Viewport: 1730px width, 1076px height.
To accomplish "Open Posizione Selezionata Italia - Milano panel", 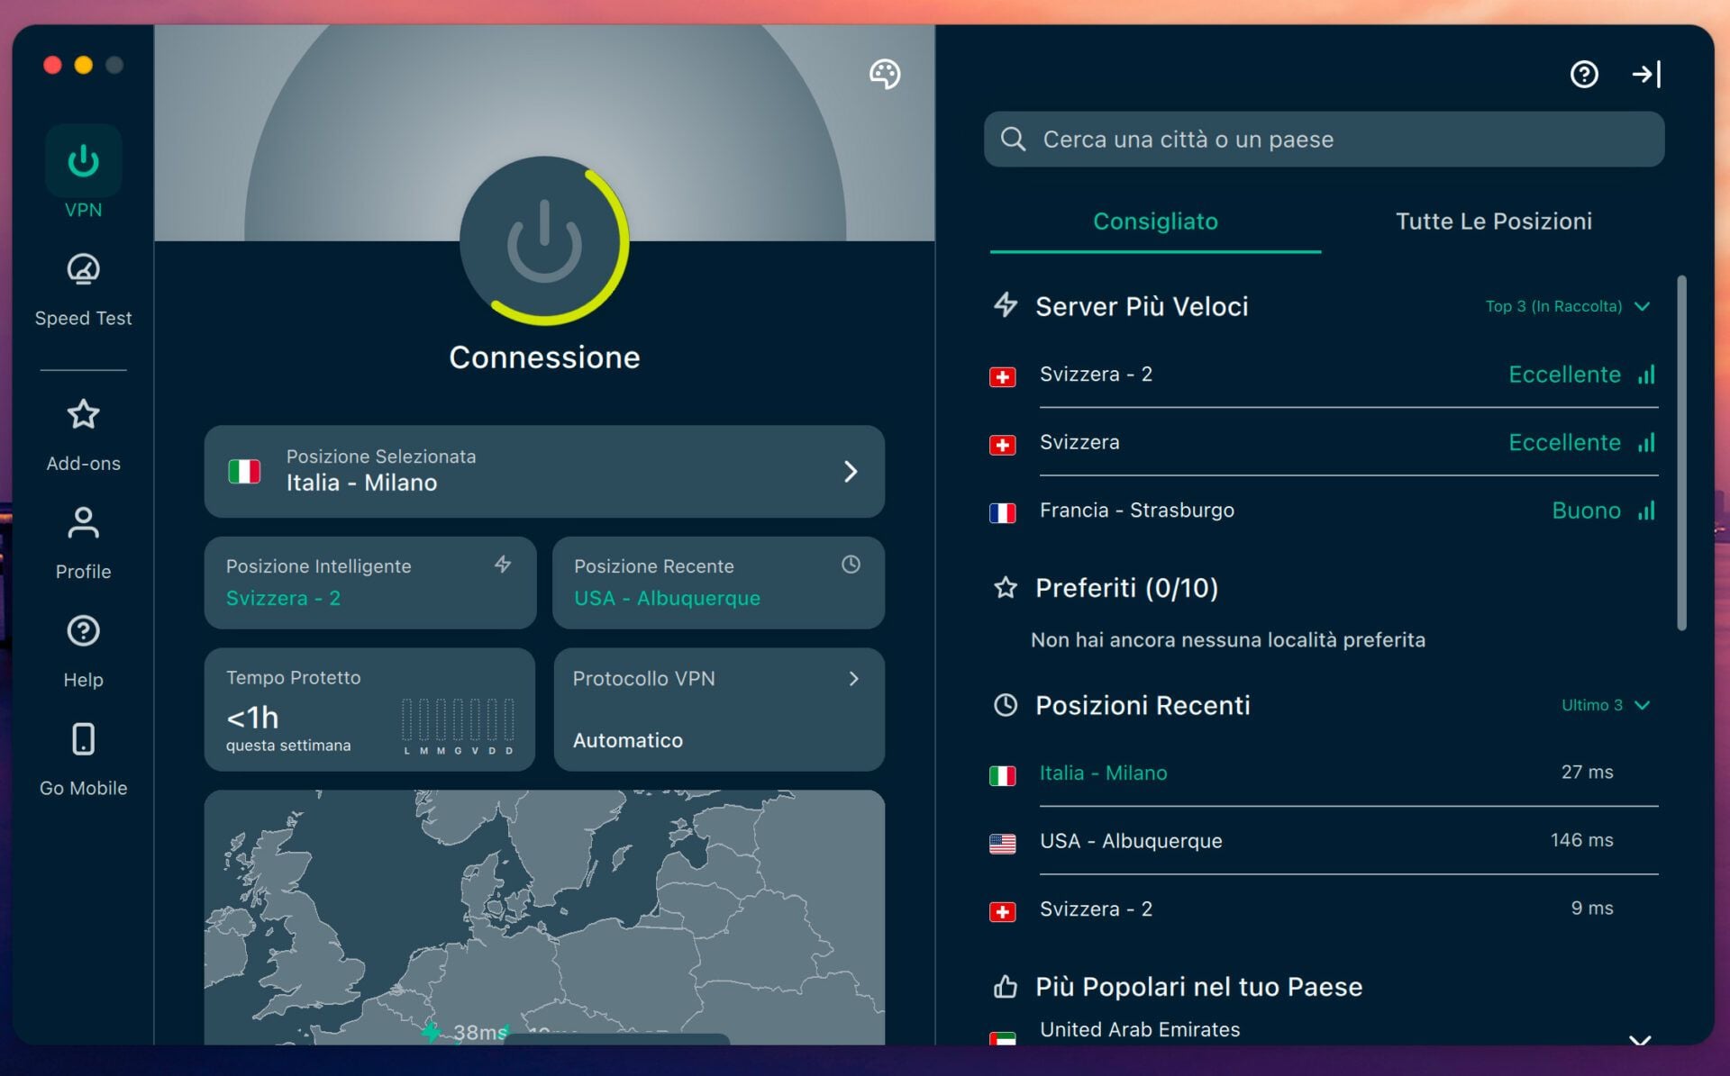I will coord(544,472).
